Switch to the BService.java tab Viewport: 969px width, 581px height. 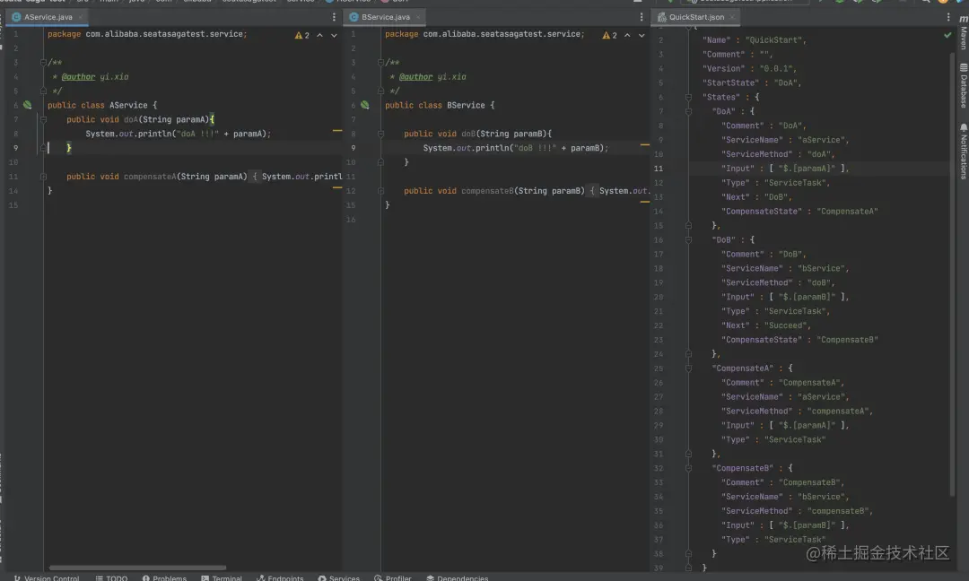tap(385, 17)
